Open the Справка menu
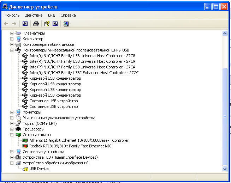Image resolution: width=231 pixels, height=183 pixels. (x=68, y=15)
